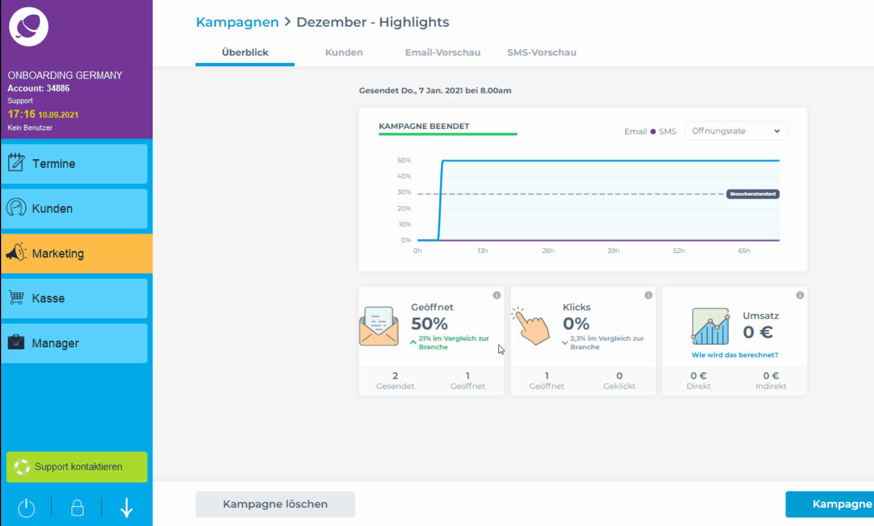The width and height of the screenshot is (874, 526).
Task: Open info icon on Klicks card
Action: click(648, 295)
